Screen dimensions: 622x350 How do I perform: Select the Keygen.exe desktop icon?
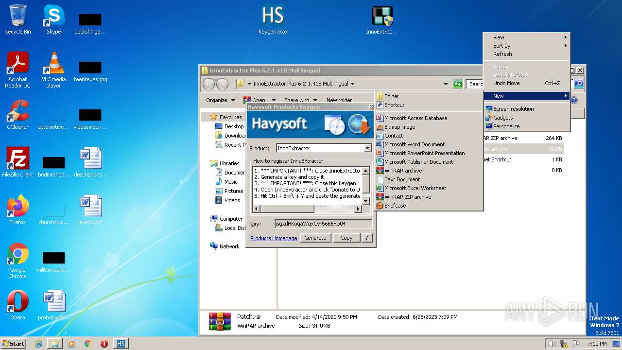pyautogui.click(x=273, y=19)
